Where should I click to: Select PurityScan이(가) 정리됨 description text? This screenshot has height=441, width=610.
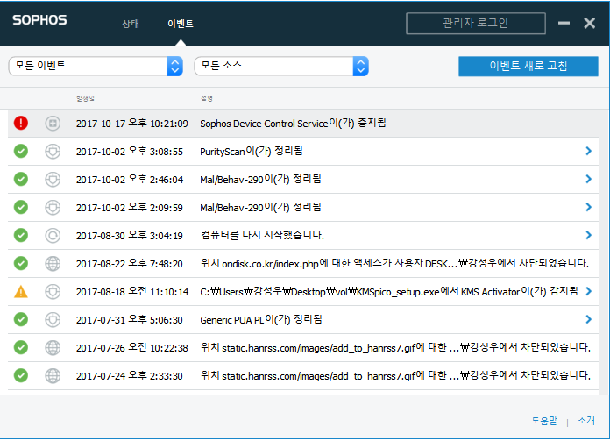point(252,152)
